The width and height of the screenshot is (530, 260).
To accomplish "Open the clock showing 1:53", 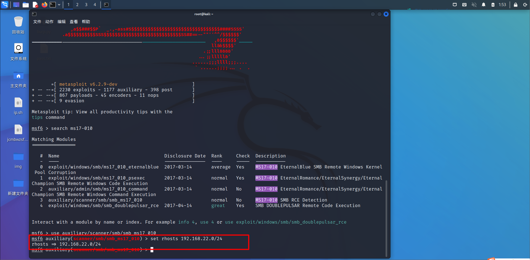I will [x=502, y=5].
